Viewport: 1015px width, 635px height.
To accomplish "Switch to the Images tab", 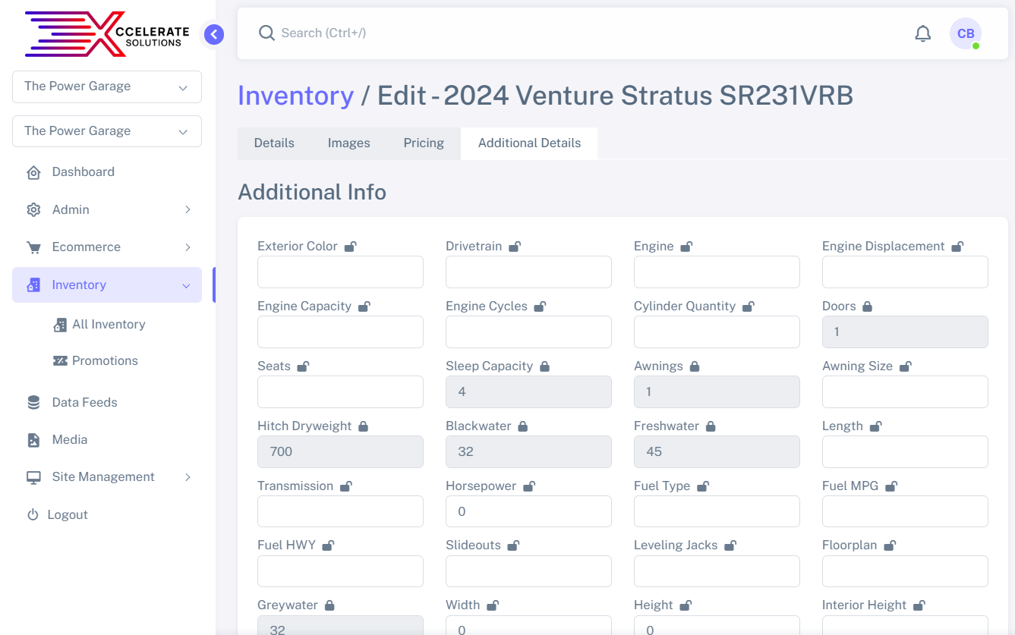I will (x=348, y=143).
